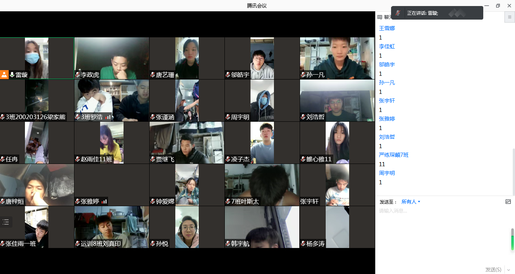Image resolution: width=515 pixels, height=274 pixels.
Task: Click the orange host icon beside 雷璇
Action: [4, 75]
